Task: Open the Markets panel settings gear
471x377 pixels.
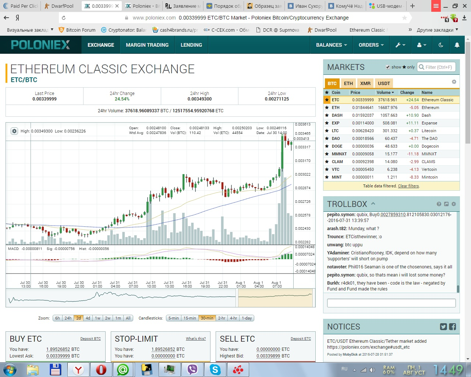Action: pos(454,82)
